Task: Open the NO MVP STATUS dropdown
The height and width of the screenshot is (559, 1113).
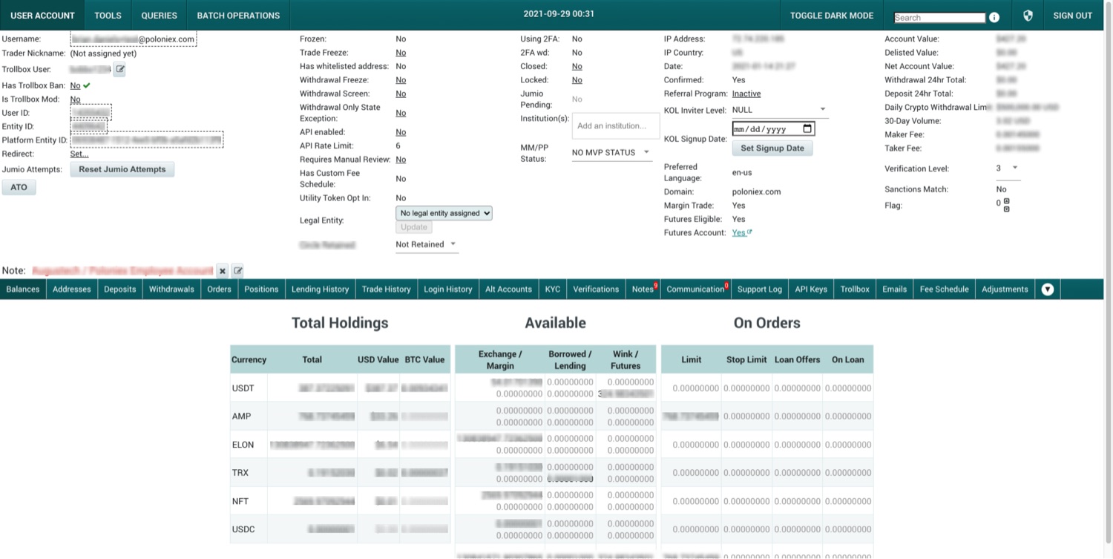Action: (611, 152)
